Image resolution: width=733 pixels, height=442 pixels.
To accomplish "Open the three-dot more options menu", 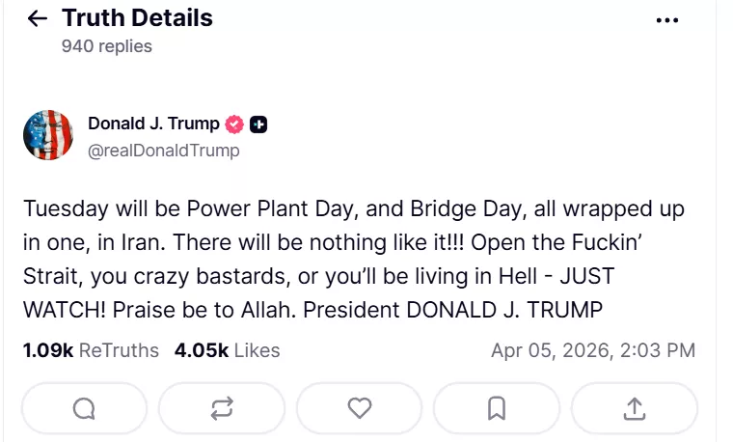I will tap(667, 20).
